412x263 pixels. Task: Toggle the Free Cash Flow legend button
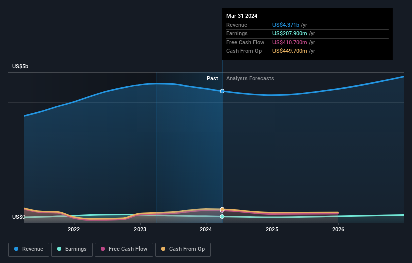pos(124,249)
